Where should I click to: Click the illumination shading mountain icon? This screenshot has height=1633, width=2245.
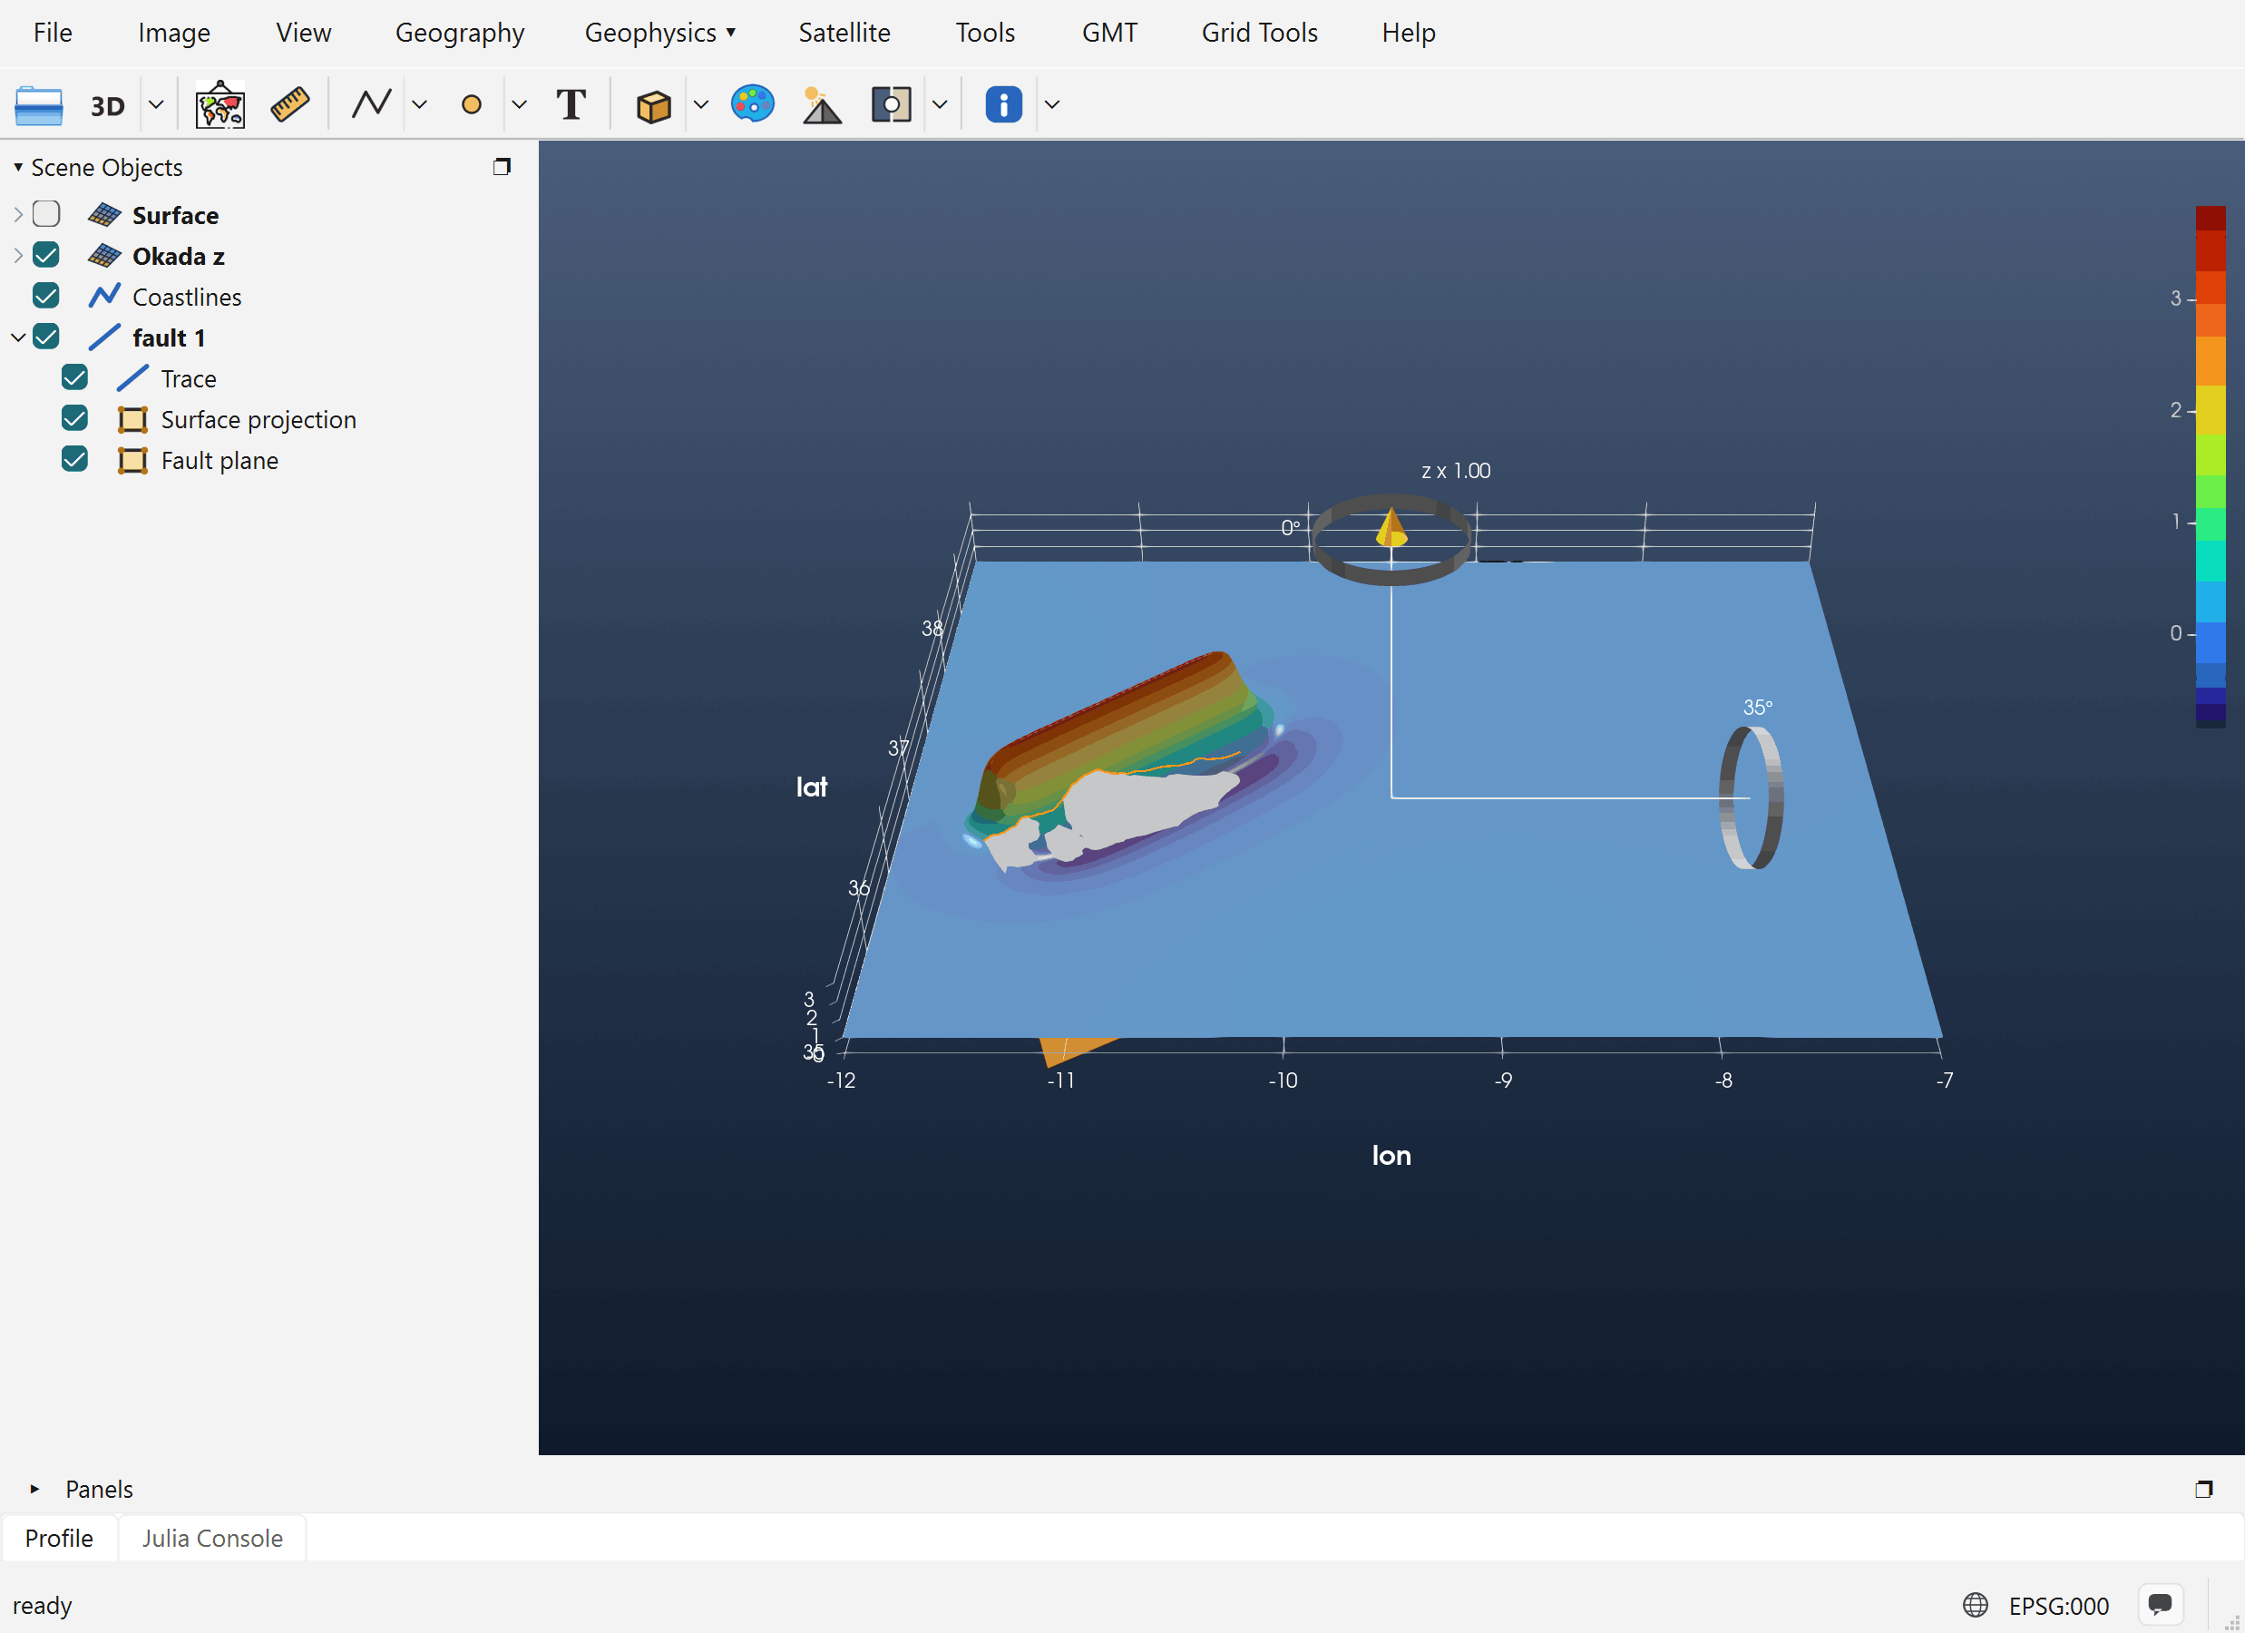click(x=821, y=104)
